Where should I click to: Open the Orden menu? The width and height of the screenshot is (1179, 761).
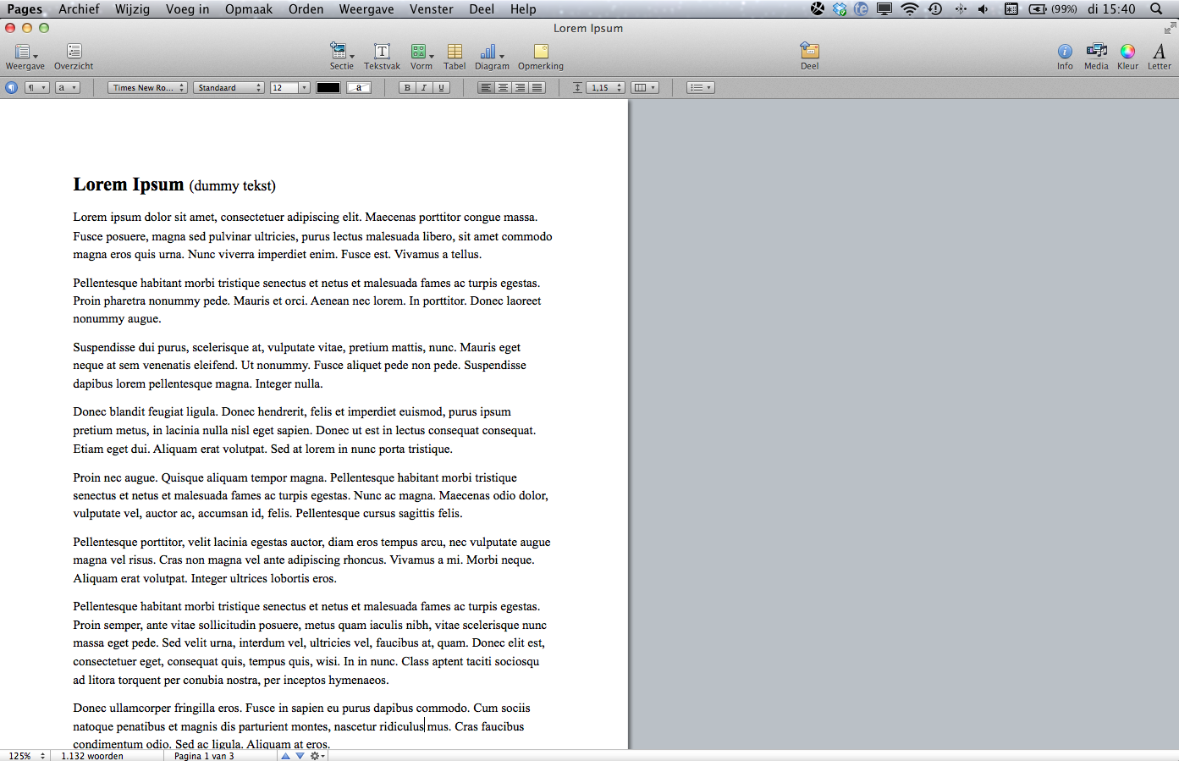pyautogui.click(x=306, y=9)
